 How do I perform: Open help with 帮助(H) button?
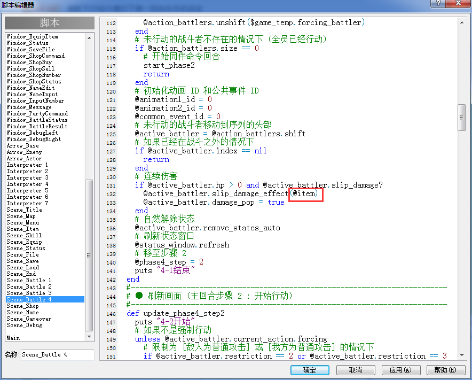445,370
